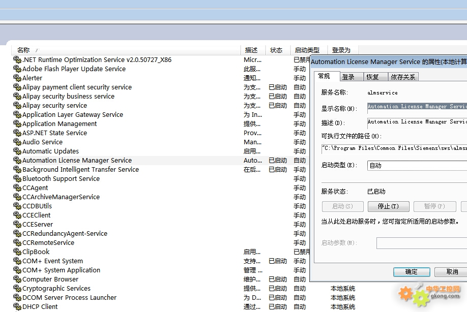Click almservice service name text
The image size is (467, 312).
[383, 93]
